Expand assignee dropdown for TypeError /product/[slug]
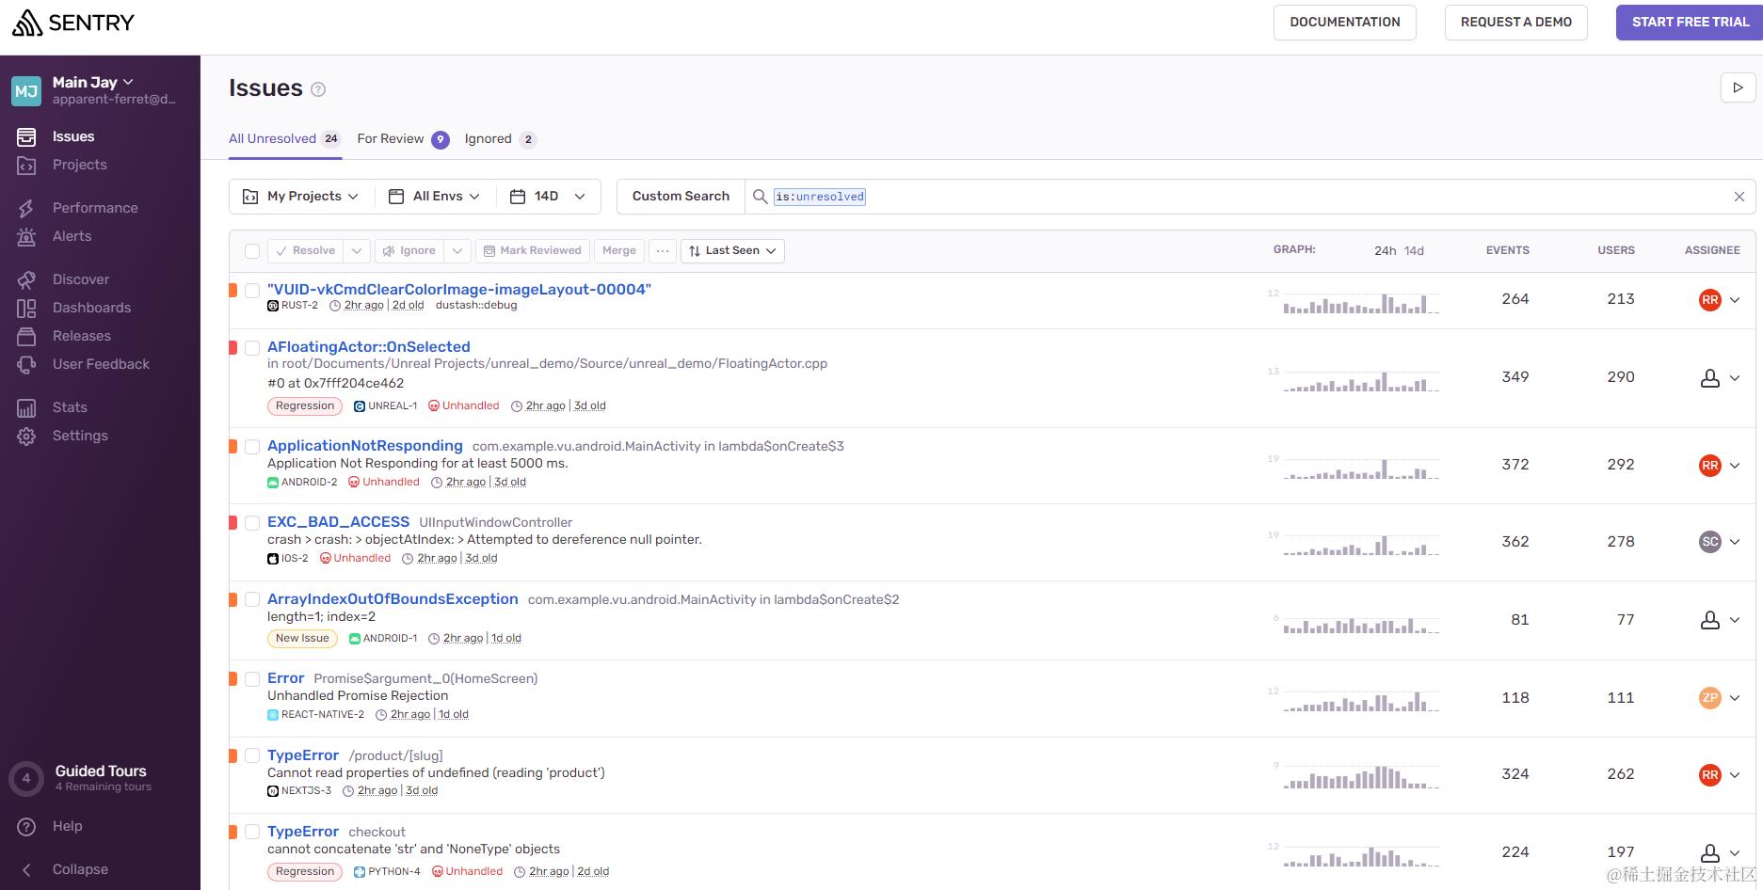The height and width of the screenshot is (890, 1763). (1735, 775)
